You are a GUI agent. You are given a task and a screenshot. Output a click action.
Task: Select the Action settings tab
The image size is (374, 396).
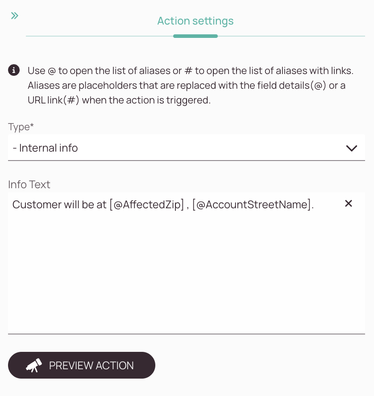(x=195, y=21)
